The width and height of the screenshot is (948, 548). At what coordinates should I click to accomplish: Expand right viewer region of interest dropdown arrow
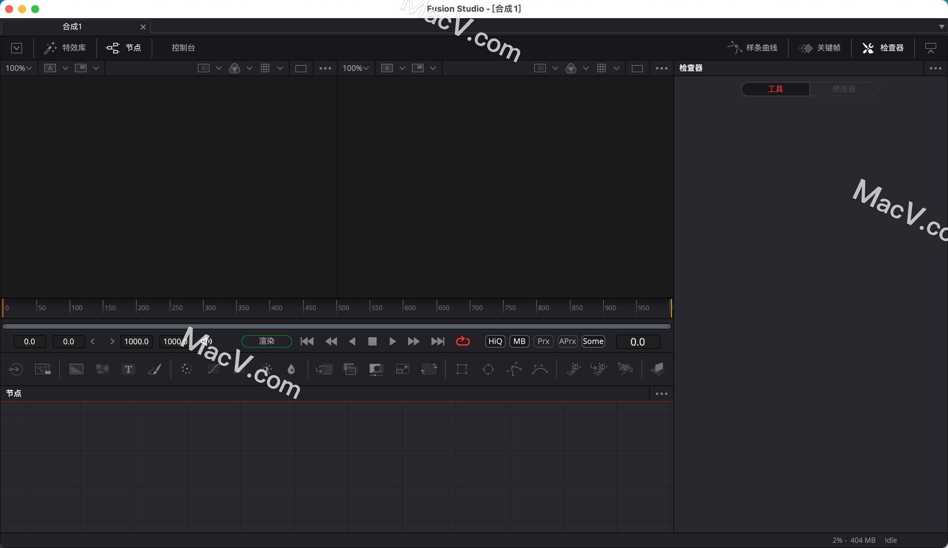coord(555,68)
